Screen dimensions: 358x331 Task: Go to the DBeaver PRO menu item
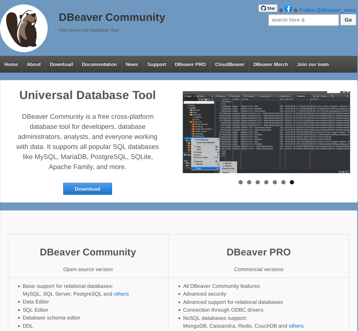[190, 64]
